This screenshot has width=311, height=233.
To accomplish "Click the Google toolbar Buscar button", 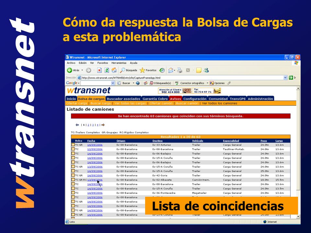I will point(124,83).
